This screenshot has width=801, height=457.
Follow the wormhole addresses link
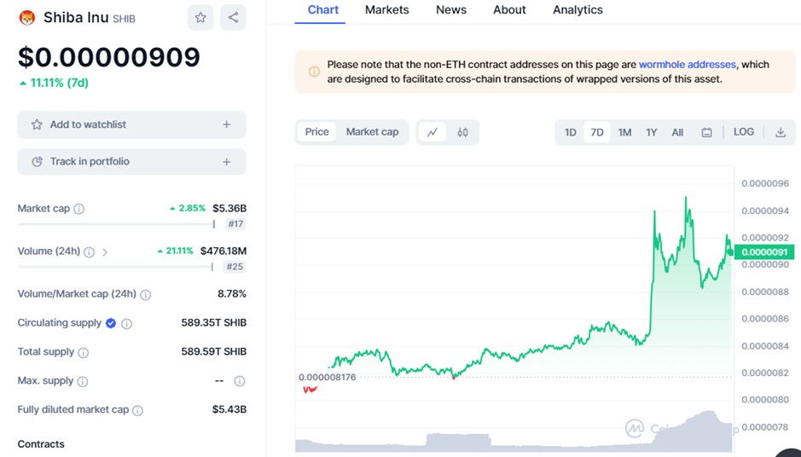tap(687, 64)
